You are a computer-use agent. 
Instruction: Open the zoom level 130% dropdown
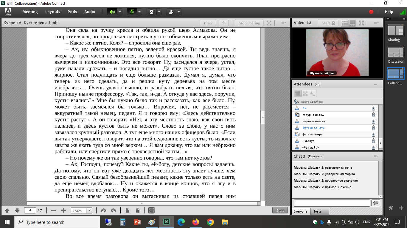click(89, 210)
